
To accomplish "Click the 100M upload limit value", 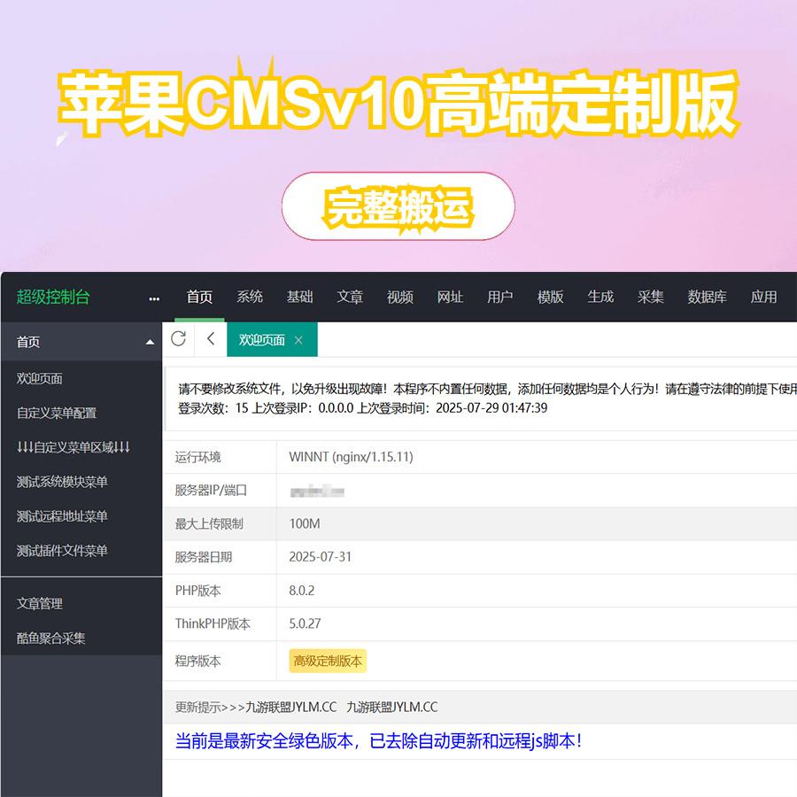I will click(x=305, y=524).
